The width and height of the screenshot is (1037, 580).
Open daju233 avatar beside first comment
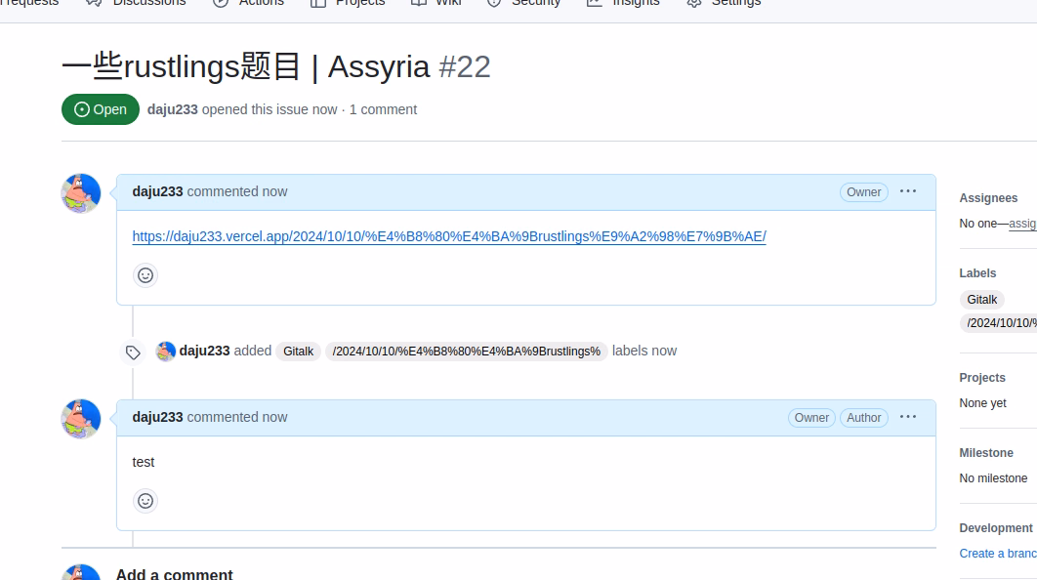[81, 193]
